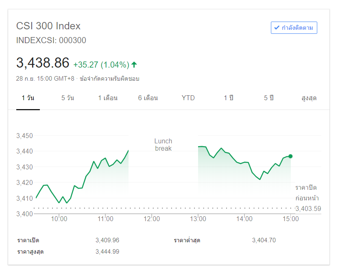Click the Lunch break label on the chart
This screenshot has width=338, height=272.
click(x=163, y=145)
